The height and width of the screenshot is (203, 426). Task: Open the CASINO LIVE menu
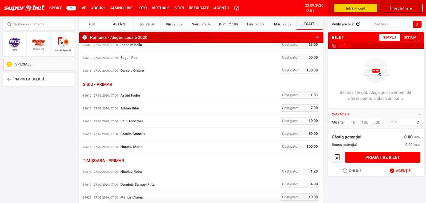[121, 8]
